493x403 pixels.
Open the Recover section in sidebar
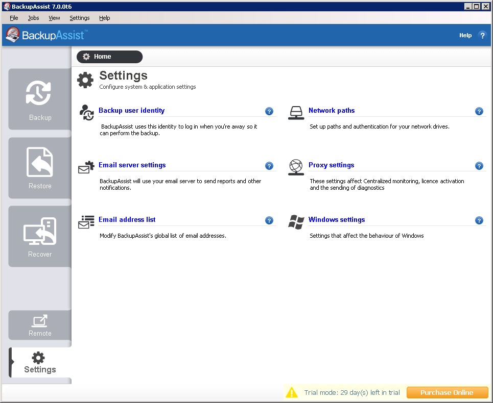pyautogui.click(x=40, y=236)
